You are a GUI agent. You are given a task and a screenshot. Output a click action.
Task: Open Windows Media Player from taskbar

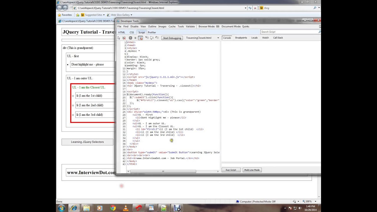click(x=100, y=208)
